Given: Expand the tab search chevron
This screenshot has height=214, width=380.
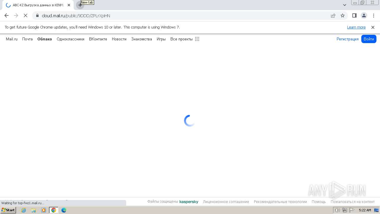Looking at the screenshot, I should 345,5.
